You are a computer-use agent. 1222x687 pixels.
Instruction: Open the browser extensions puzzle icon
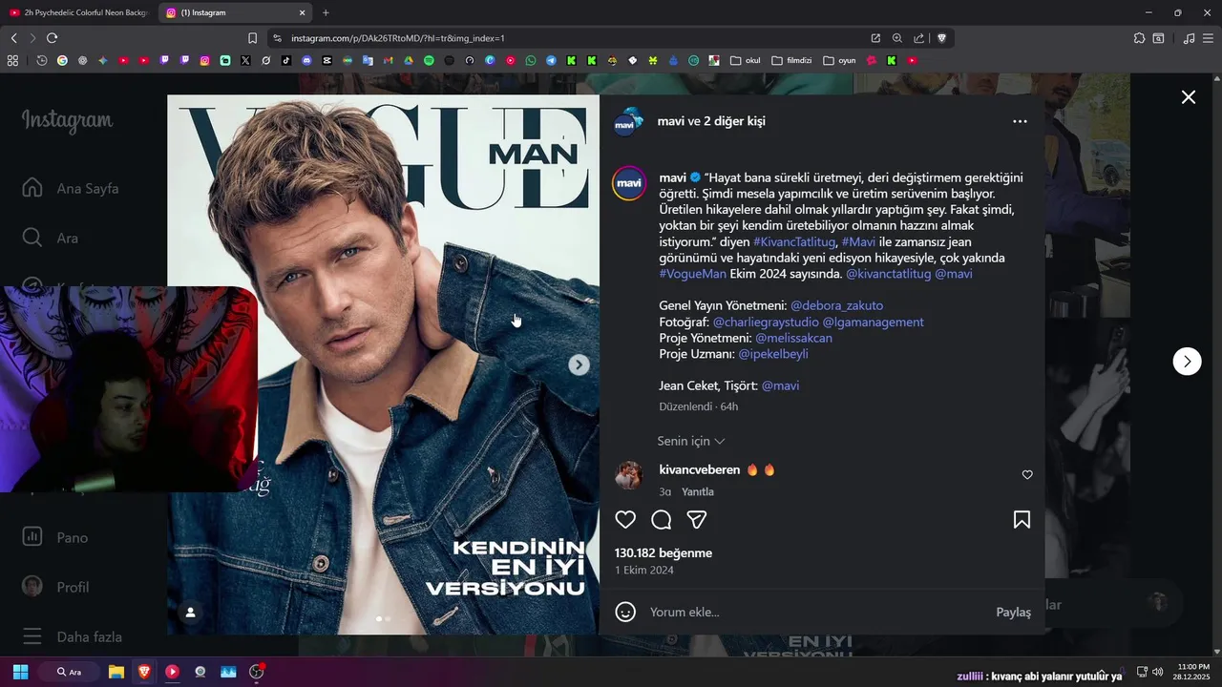(x=1139, y=38)
